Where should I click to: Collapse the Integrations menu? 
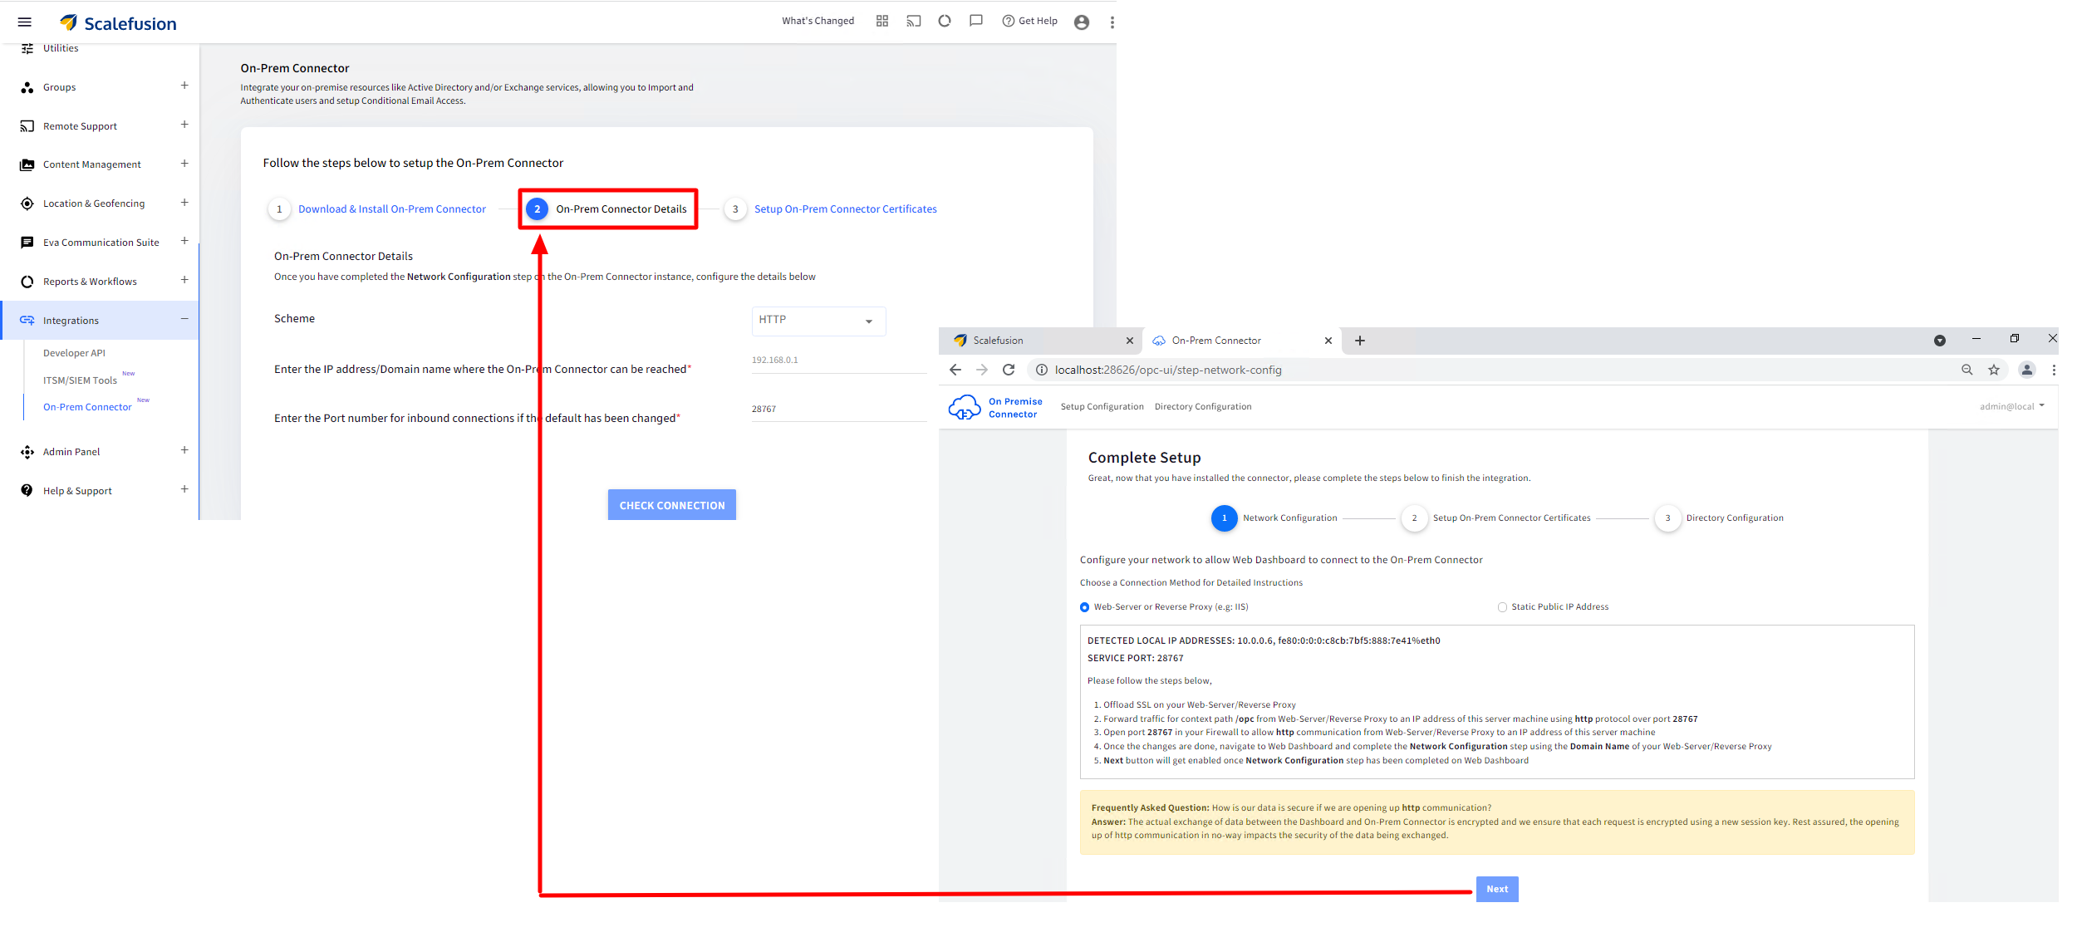pyautogui.click(x=184, y=319)
